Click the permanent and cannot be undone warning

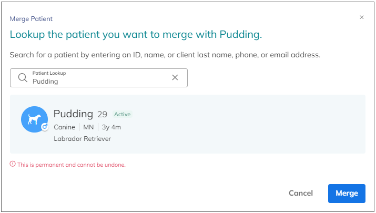72,165
